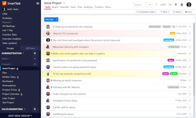Click assignee avatar of Ideas for TV Commercial
The height and width of the screenshot is (118, 196).
pyautogui.click(x=48, y=33)
